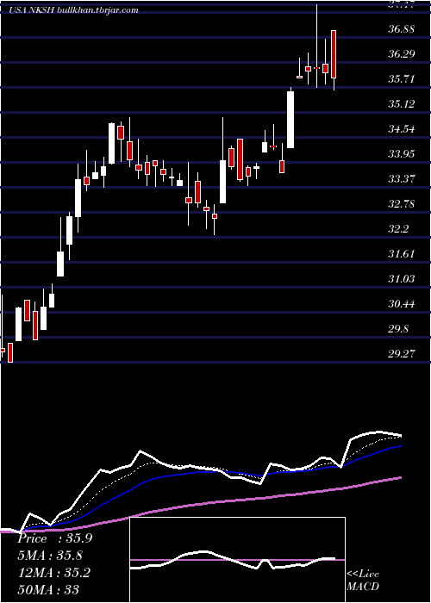The width and height of the screenshot is (431, 603).
Task: Click the '5MA : 35.8' readout
Action: pos(50,556)
